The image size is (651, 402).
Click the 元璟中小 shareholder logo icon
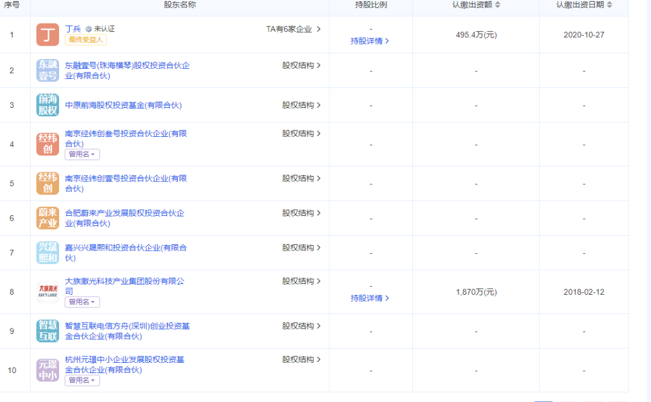click(48, 370)
